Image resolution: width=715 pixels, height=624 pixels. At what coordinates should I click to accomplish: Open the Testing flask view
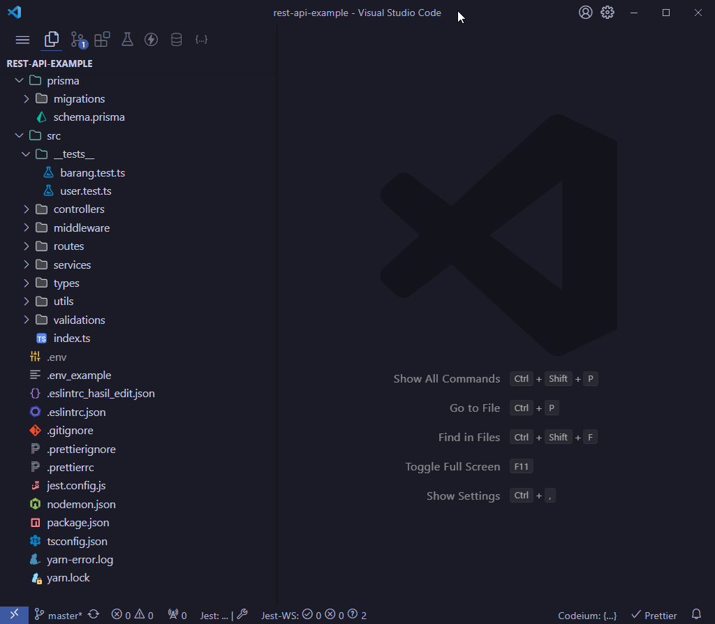127,40
